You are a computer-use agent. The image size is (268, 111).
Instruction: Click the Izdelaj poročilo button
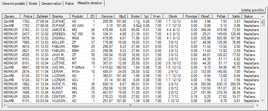[252, 10]
